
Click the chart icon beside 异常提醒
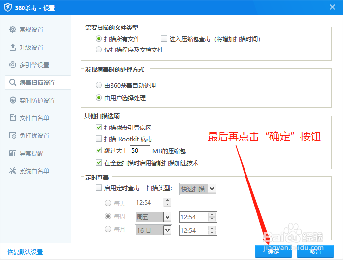pos(13,153)
